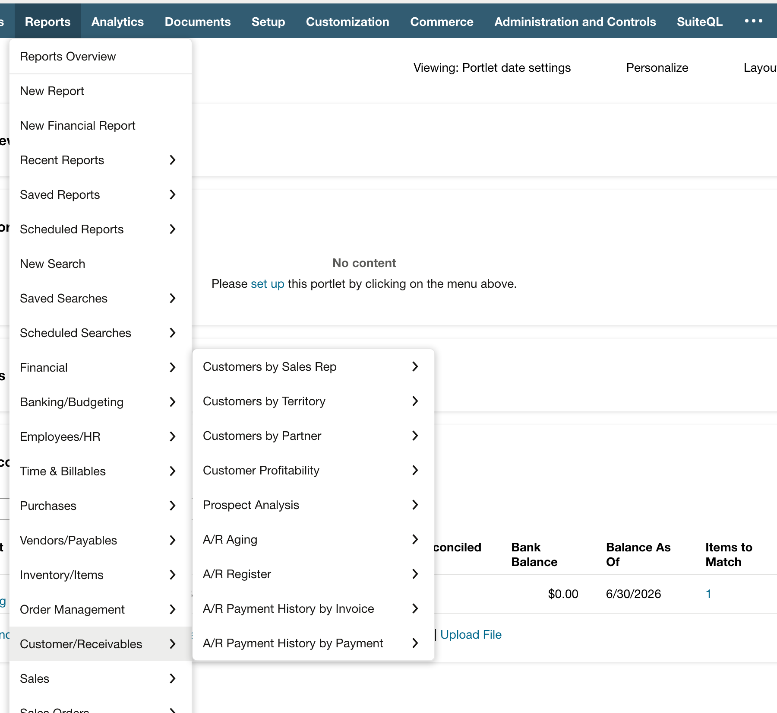777x713 pixels.
Task: Select Customers by Sales Rep
Action: 313,366
